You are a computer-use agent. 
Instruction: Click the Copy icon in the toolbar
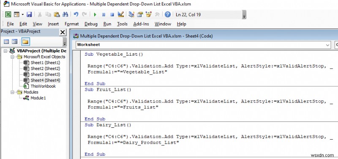point(48,15)
